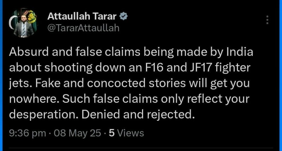The height and width of the screenshot is (151, 282).
Task: Click the 9:36 pm timestamp
Action: pyautogui.click(x=27, y=133)
